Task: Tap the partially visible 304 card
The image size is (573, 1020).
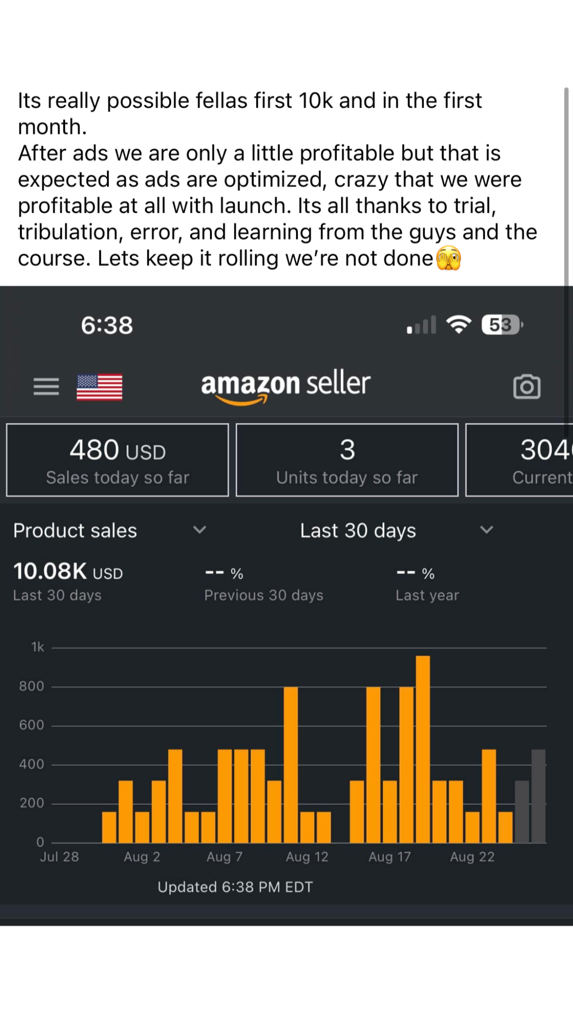Action: pos(520,460)
